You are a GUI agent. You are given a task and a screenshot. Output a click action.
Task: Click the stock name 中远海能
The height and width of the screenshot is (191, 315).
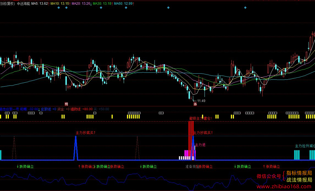[24, 3]
